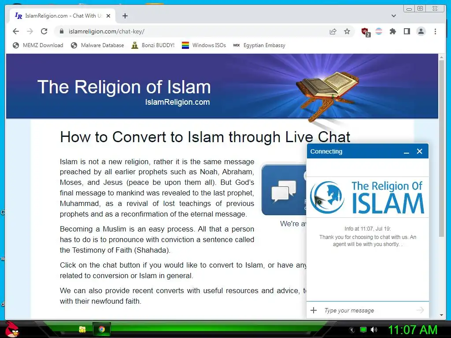This screenshot has width=451, height=338.
Task: Minimize the Connecting chat widget
Action: (406, 152)
